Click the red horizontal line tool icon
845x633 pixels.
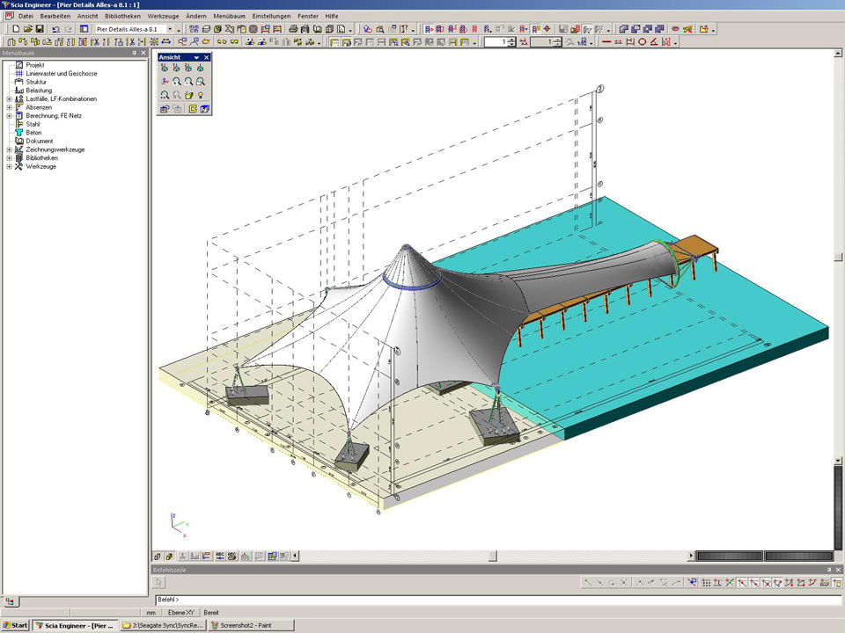click(606, 41)
